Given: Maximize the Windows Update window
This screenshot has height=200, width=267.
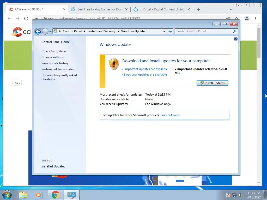Looking at the screenshot, I should pos(225,24).
